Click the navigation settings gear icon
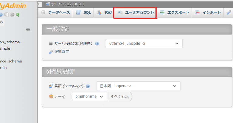This screenshot has height=123, width=233. coord(12,15)
